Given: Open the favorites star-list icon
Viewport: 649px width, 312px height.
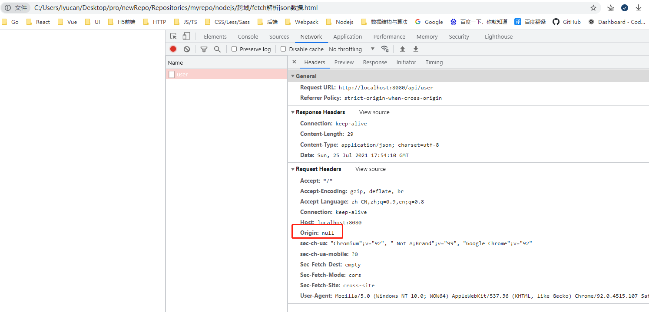Looking at the screenshot, I should click(611, 8).
